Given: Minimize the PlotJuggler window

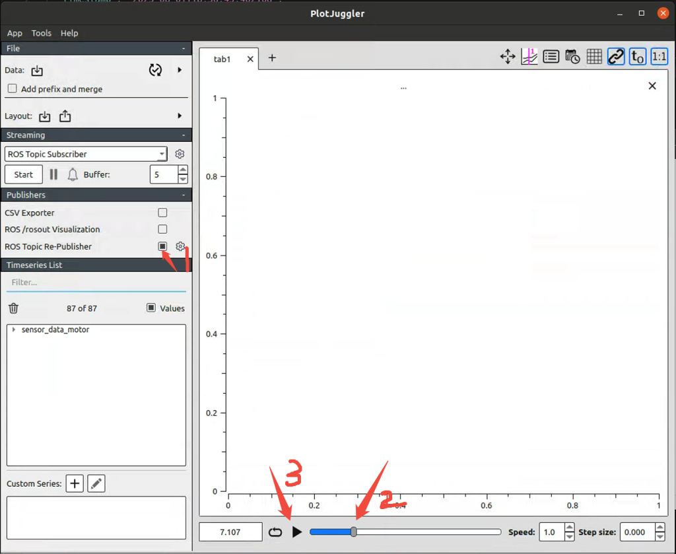Looking at the screenshot, I should click(620, 14).
